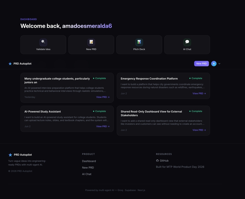
Task: Click title Shared Read-Only Dashboard View for External Stakeholders
Action: 151,114
